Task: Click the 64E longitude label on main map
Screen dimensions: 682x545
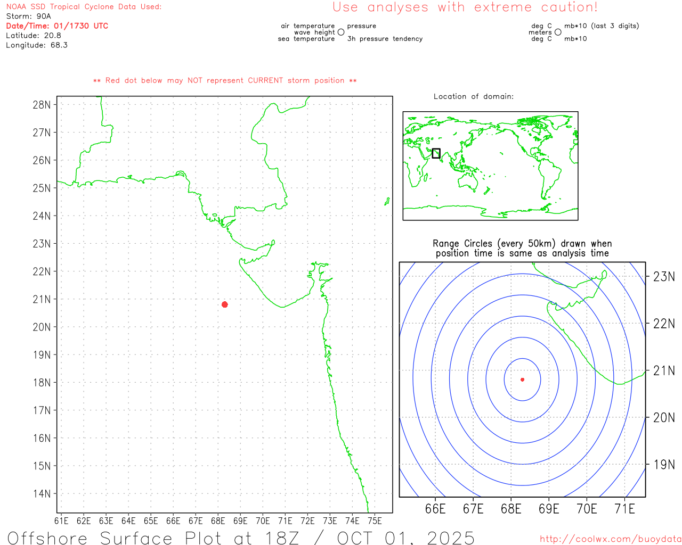Action: point(128,521)
